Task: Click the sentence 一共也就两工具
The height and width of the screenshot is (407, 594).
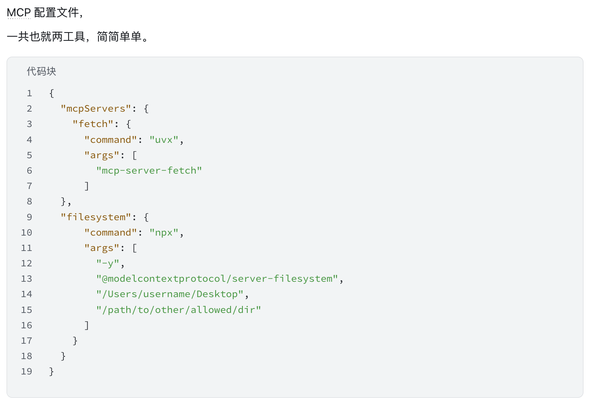Action: [46, 36]
